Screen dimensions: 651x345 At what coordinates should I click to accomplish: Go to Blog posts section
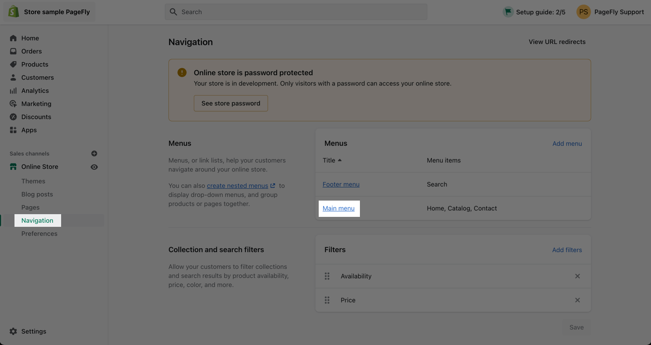(37, 194)
